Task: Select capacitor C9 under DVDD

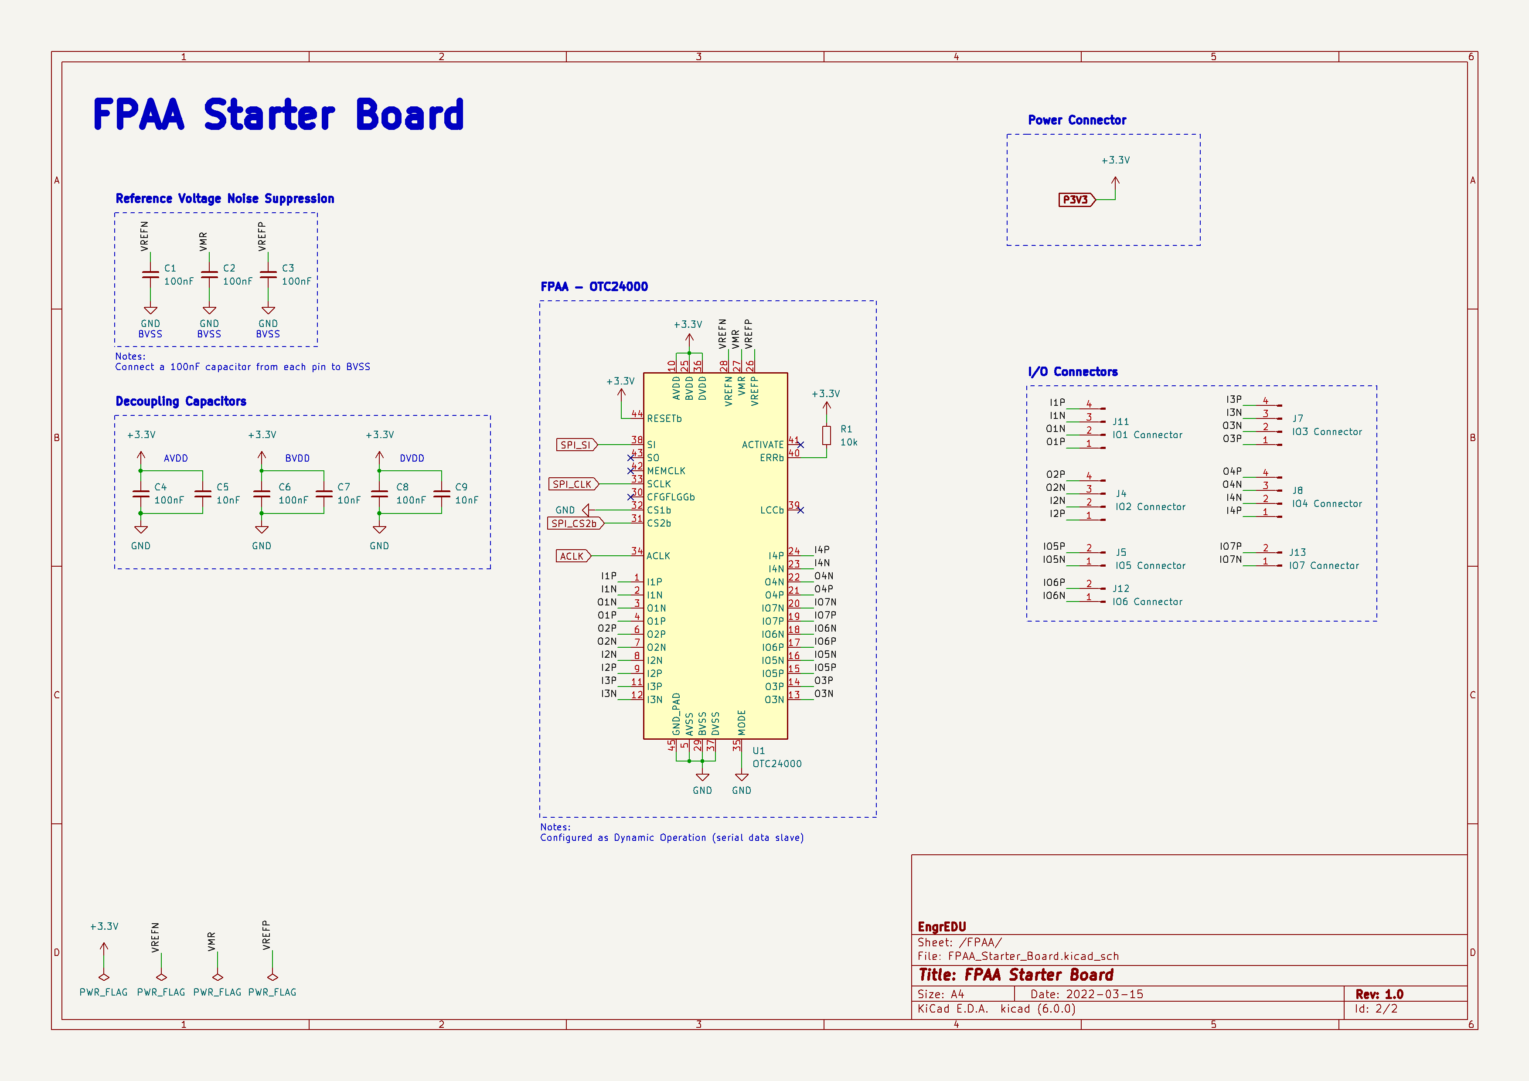Action: (x=442, y=494)
